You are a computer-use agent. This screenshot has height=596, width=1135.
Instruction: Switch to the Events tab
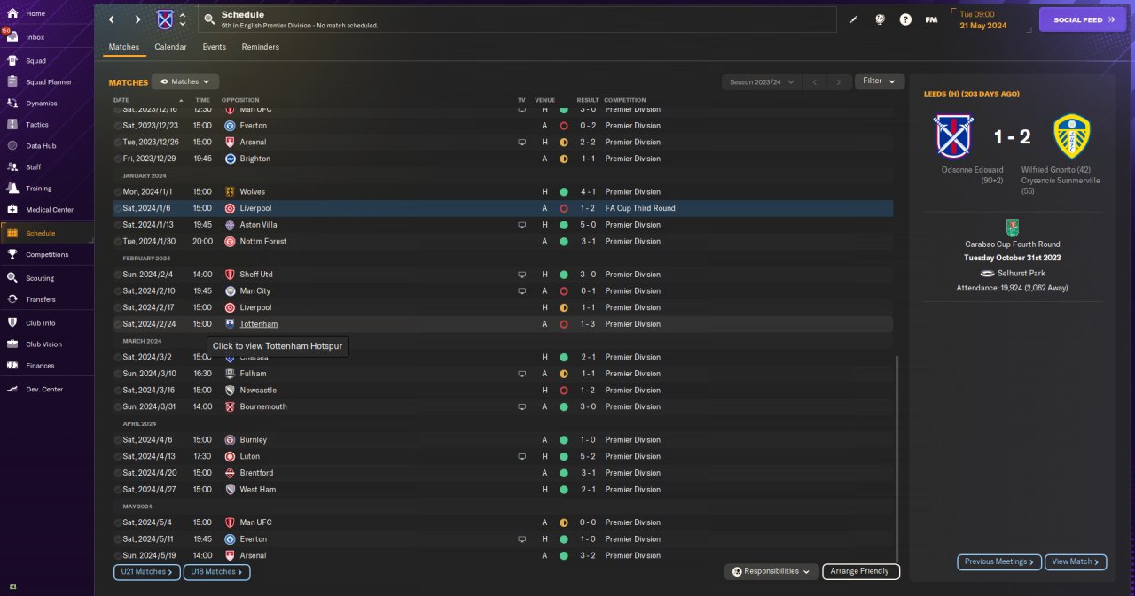point(214,47)
